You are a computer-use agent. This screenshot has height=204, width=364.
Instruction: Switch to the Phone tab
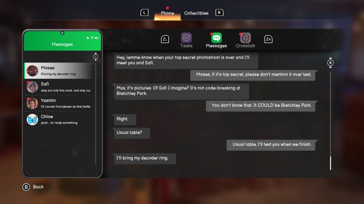coord(167,13)
